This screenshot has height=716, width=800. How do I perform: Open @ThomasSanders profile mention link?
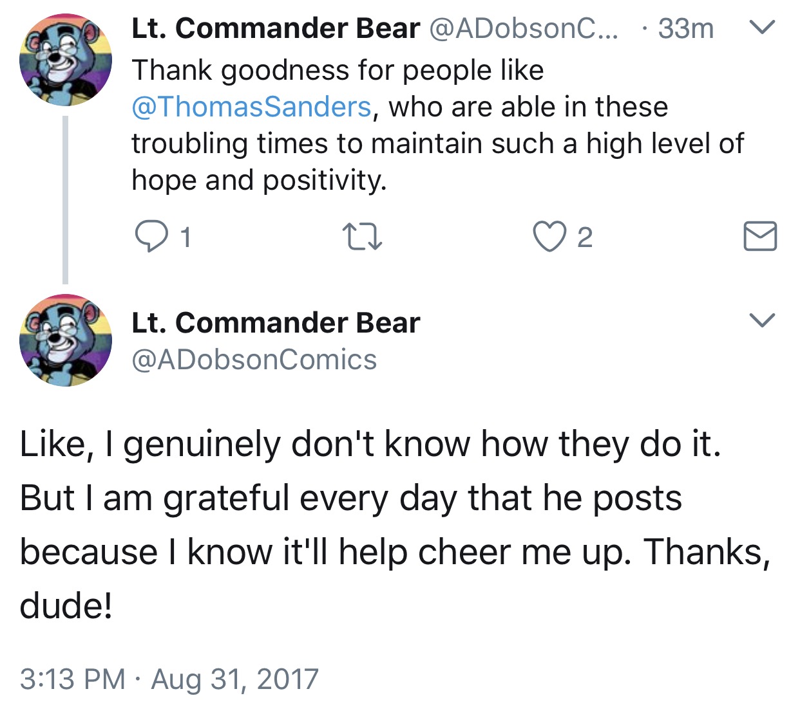(251, 107)
